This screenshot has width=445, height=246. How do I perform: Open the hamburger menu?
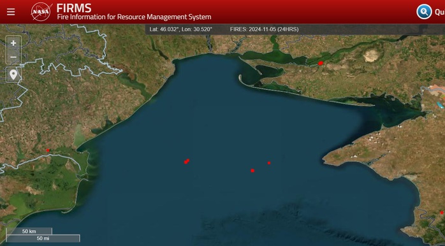click(x=11, y=12)
